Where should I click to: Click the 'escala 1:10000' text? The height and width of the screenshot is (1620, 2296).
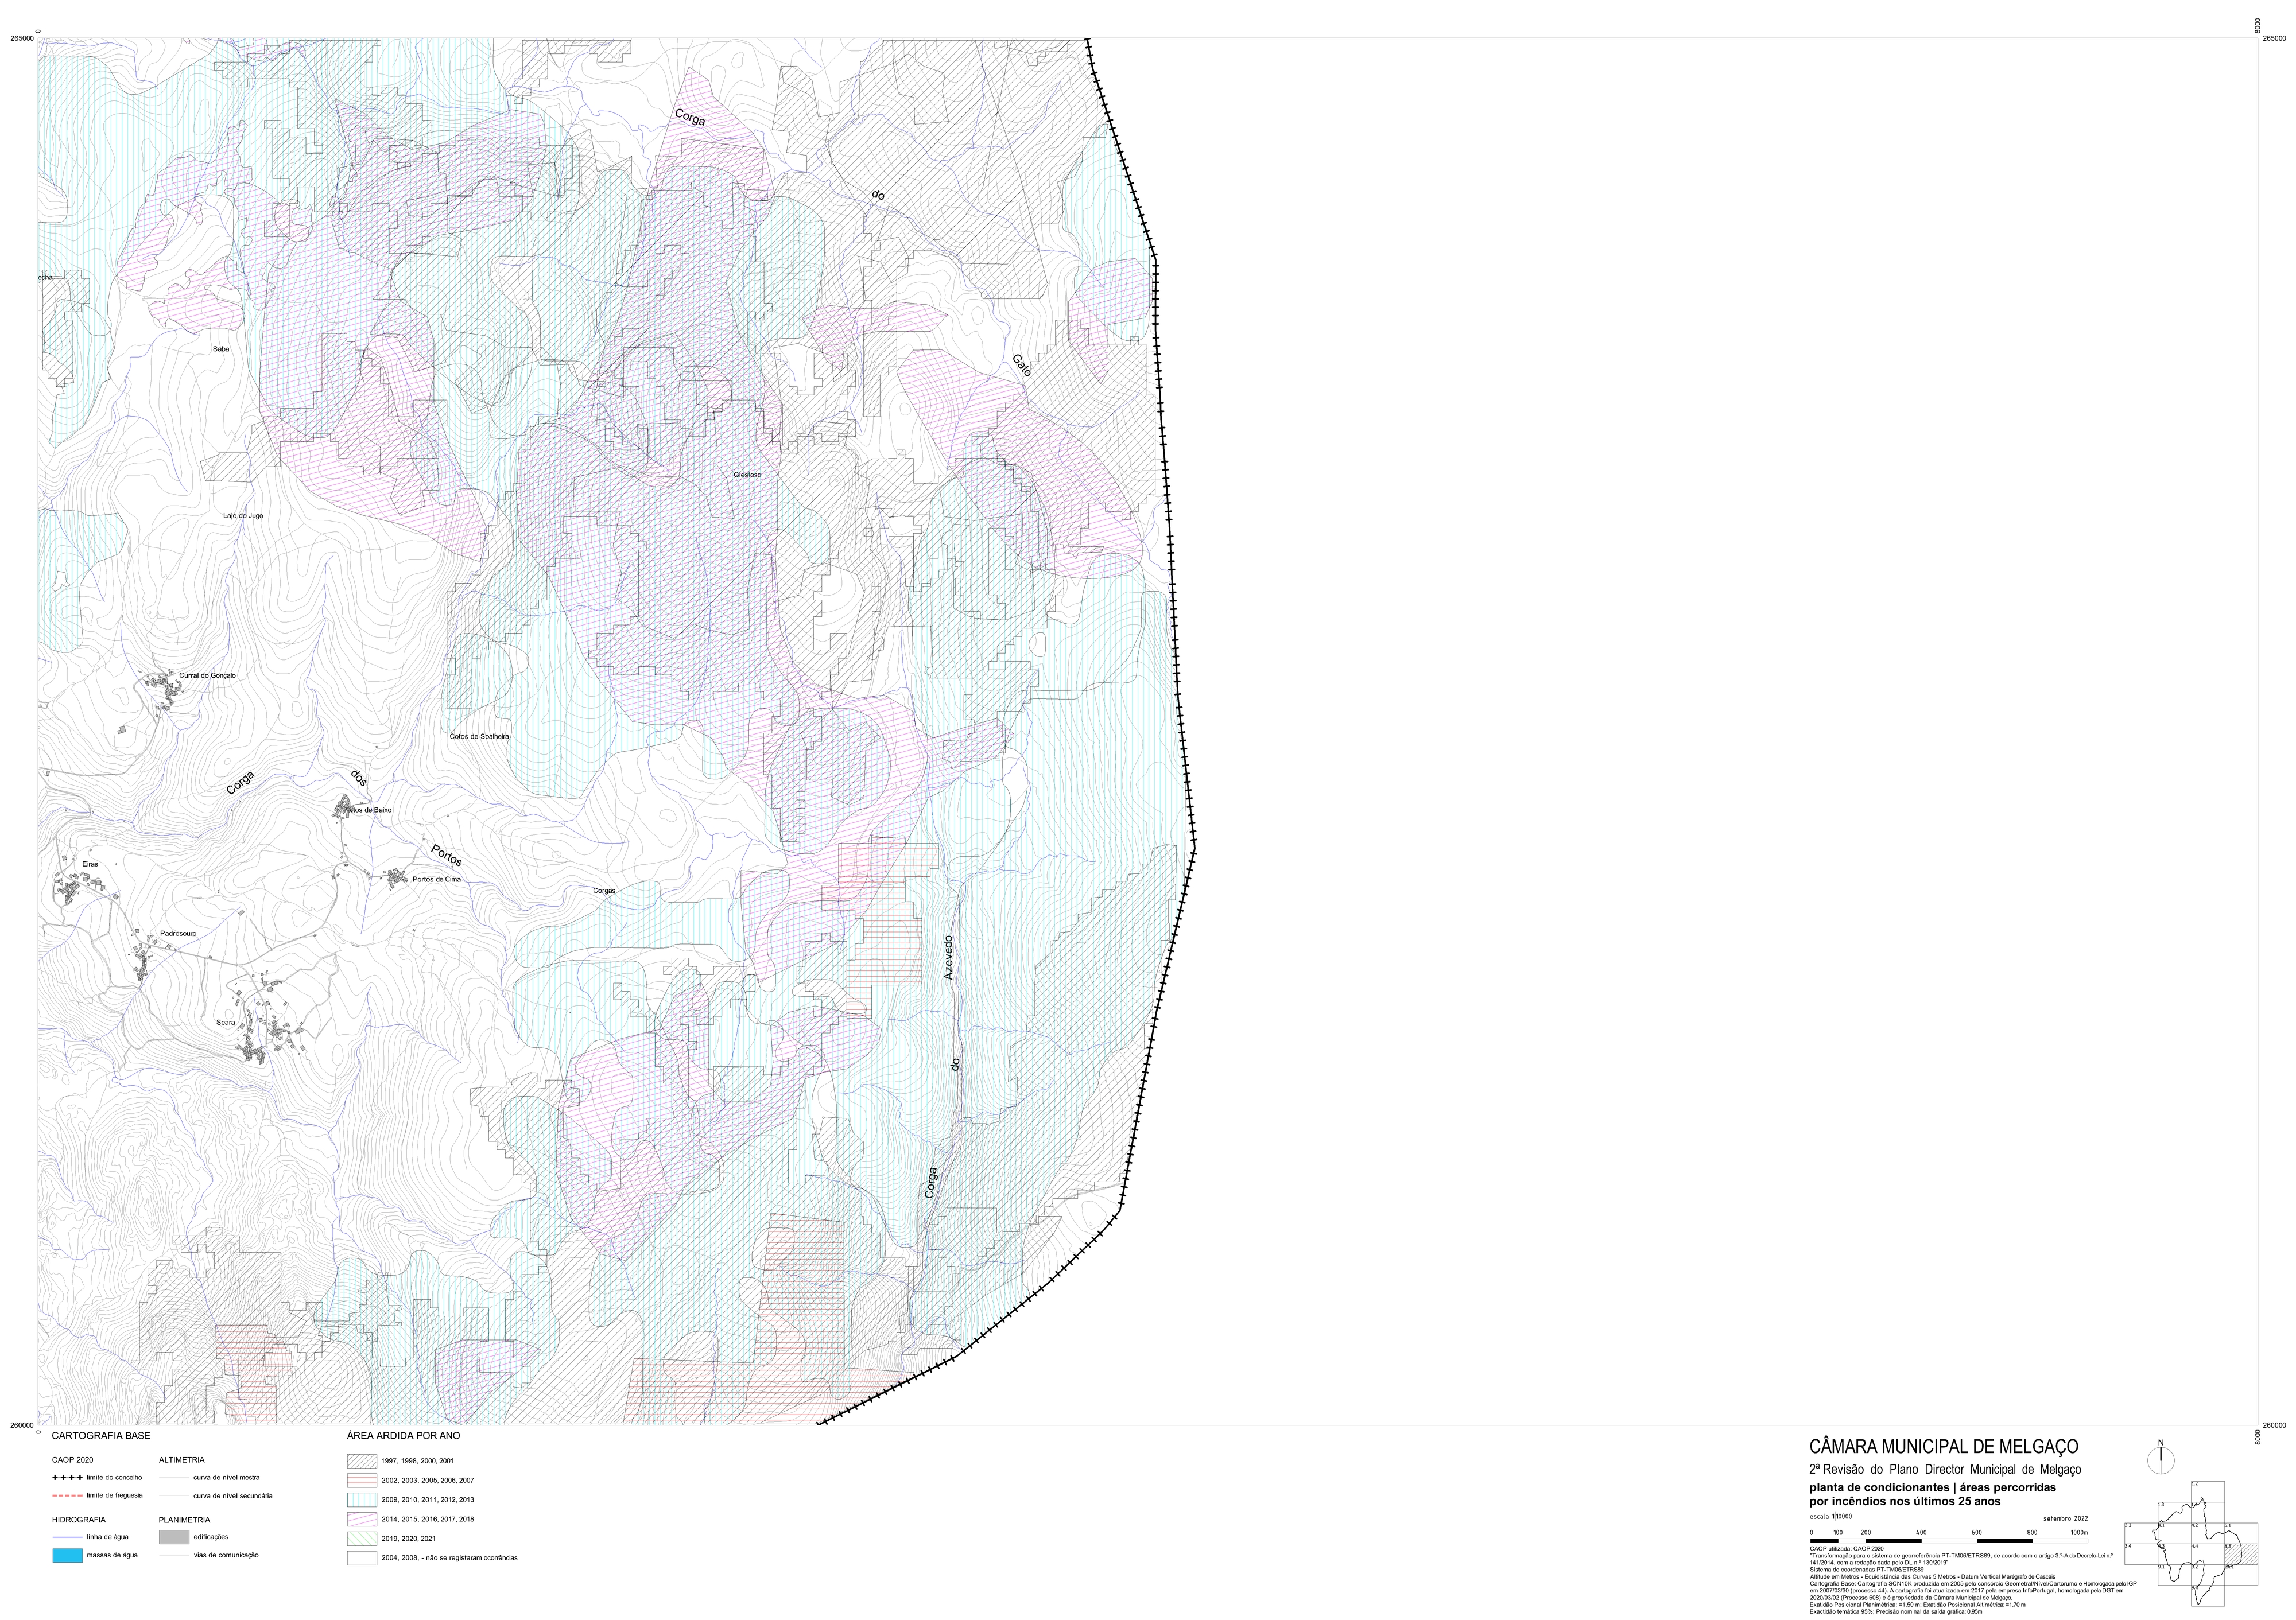pyautogui.click(x=1831, y=1517)
